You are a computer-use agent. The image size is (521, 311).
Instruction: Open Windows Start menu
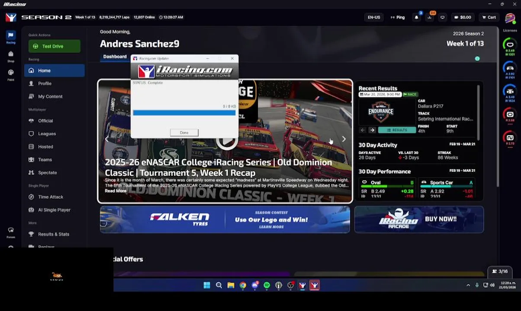click(x=207, y=285)
